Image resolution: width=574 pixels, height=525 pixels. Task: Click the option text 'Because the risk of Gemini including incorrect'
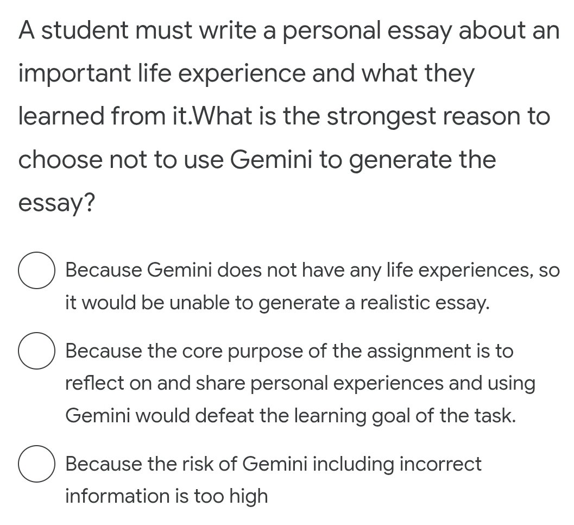[x=273, y=464]
